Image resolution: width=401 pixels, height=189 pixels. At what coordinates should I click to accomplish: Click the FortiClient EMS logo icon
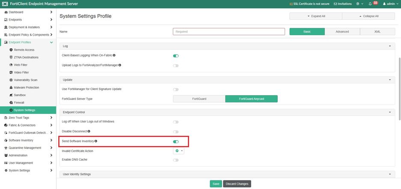5,4
